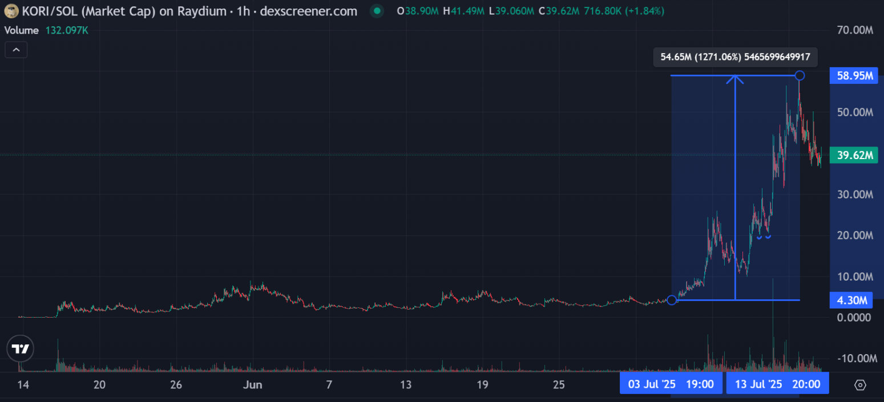Click the 10.00M price axis label
Screen dimensions: 884x402
(x=855, y=277)
